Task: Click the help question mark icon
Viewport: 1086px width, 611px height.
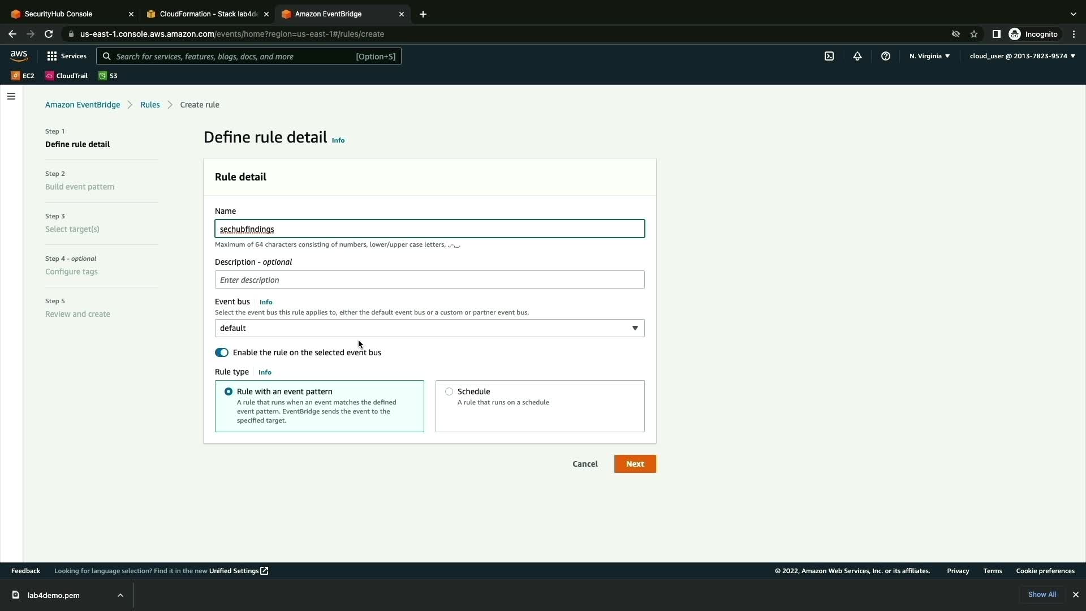Action: click(886, 56)
